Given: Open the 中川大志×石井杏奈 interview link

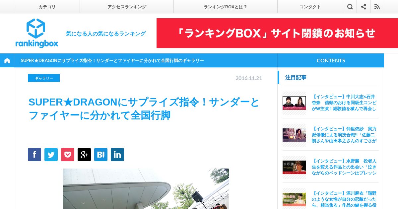Looking at the screenshot, I should [344, 103].
